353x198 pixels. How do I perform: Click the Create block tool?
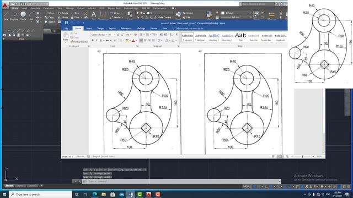[188, 13]
